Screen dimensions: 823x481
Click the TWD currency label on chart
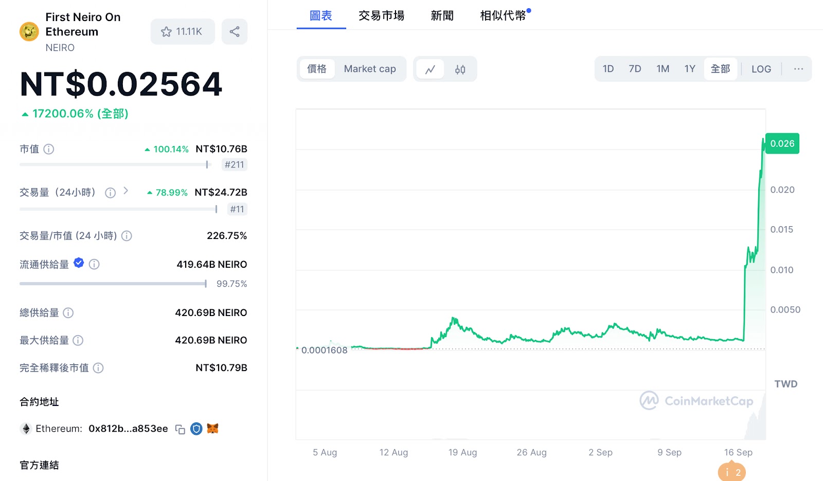(x=785, y=384)
